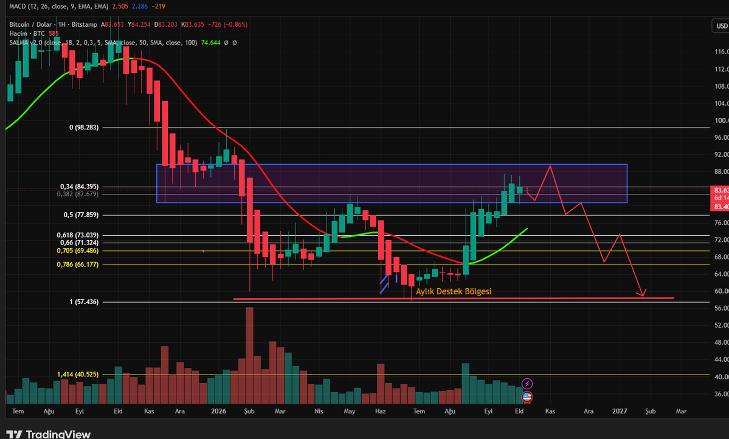Click the low price value D83.203

coord(166,24)
